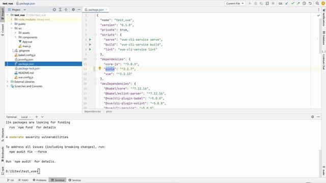Image resolution: width=326 pixels, height=183 pixels.
Task: Open the Commit tool window
Action: pos(3,30)
